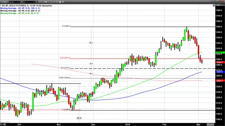This screenshot has width=225, height=126.
Task: Close the chart window with red X
Action: coord(222,1)
